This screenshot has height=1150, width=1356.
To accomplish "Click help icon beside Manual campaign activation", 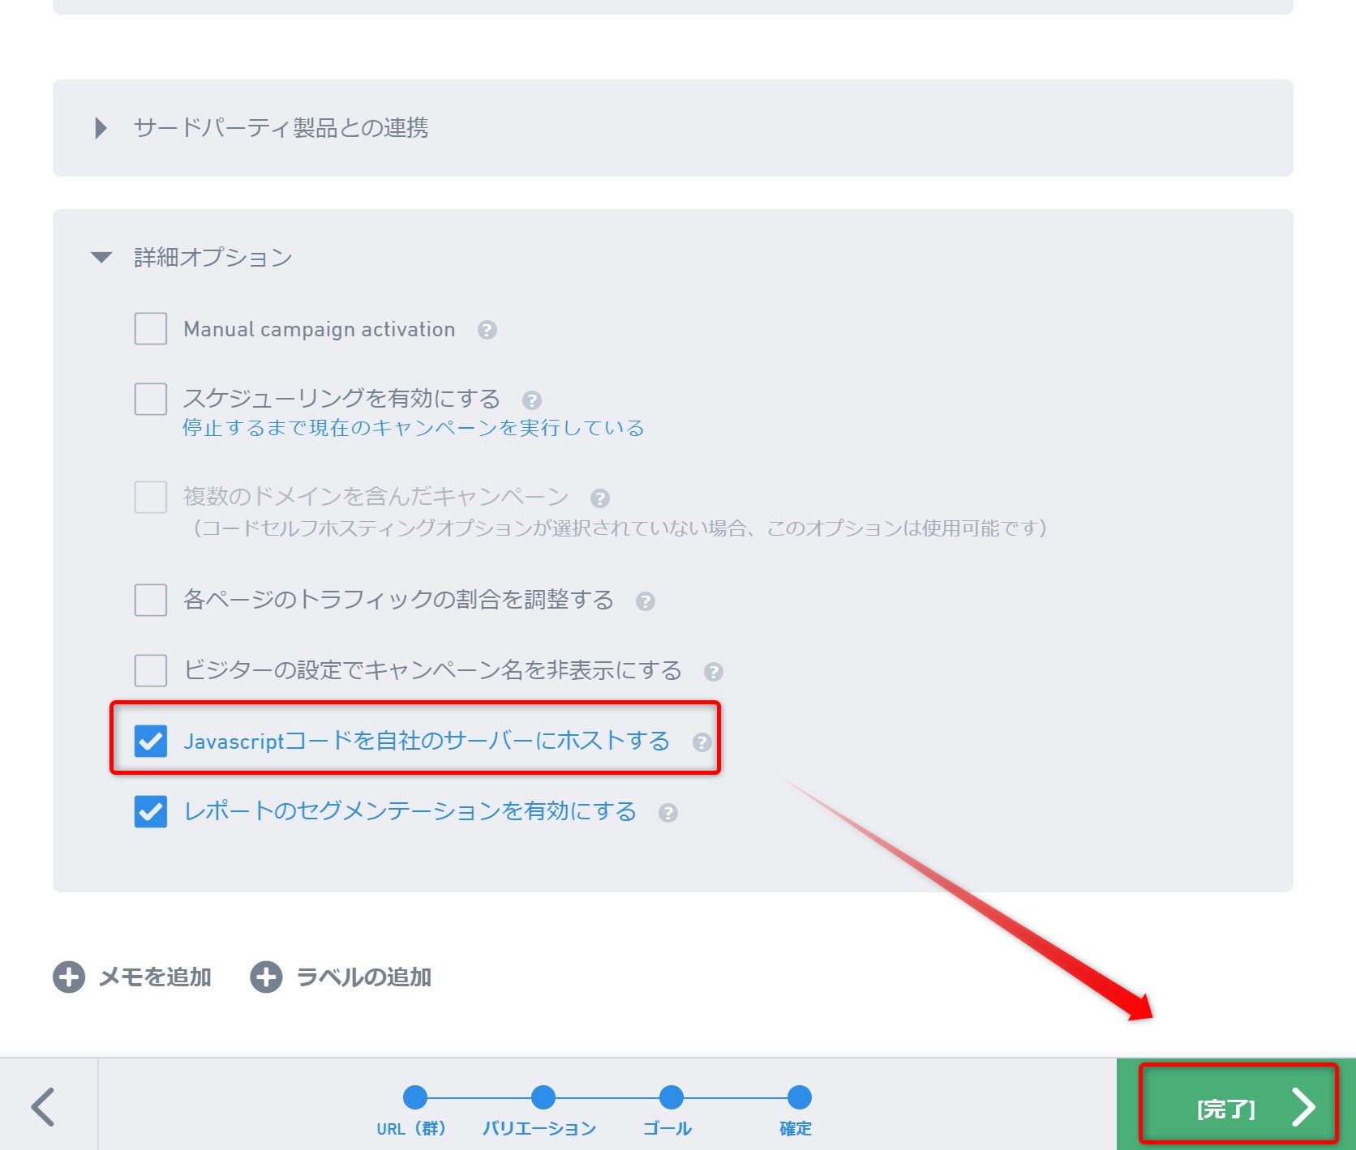I will pyautogui.click(x=487, y=330).
